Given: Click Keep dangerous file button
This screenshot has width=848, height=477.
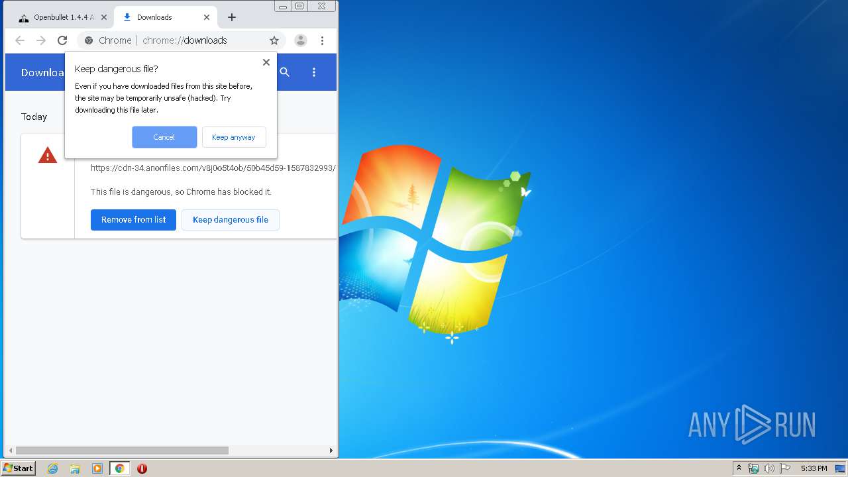Looking at the screenshot, I should 231,220.
